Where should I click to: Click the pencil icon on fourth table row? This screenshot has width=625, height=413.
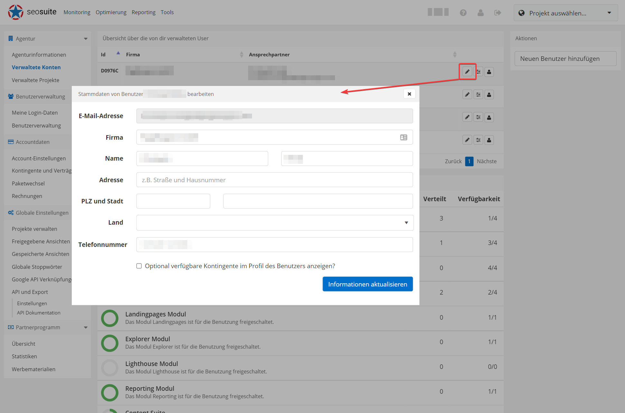click(467, 140)
